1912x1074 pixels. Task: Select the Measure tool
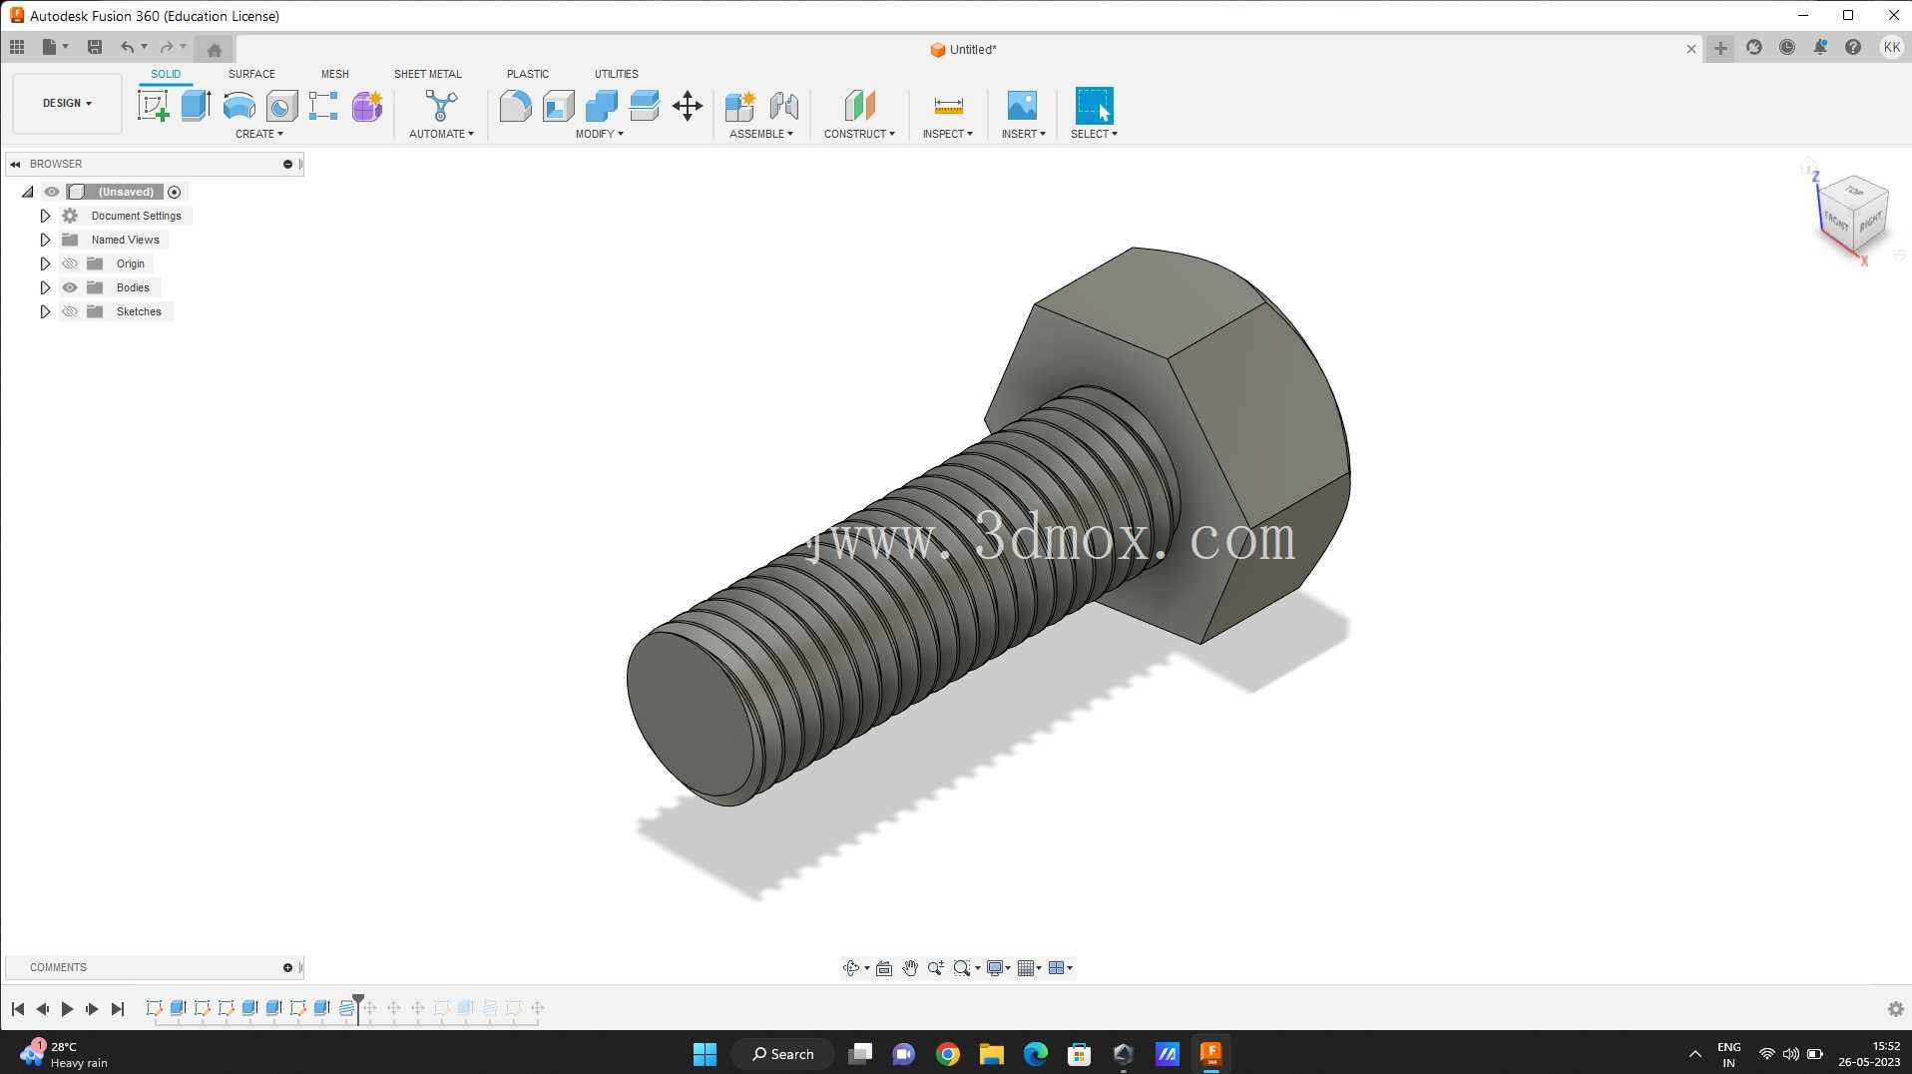click(948, 106)
